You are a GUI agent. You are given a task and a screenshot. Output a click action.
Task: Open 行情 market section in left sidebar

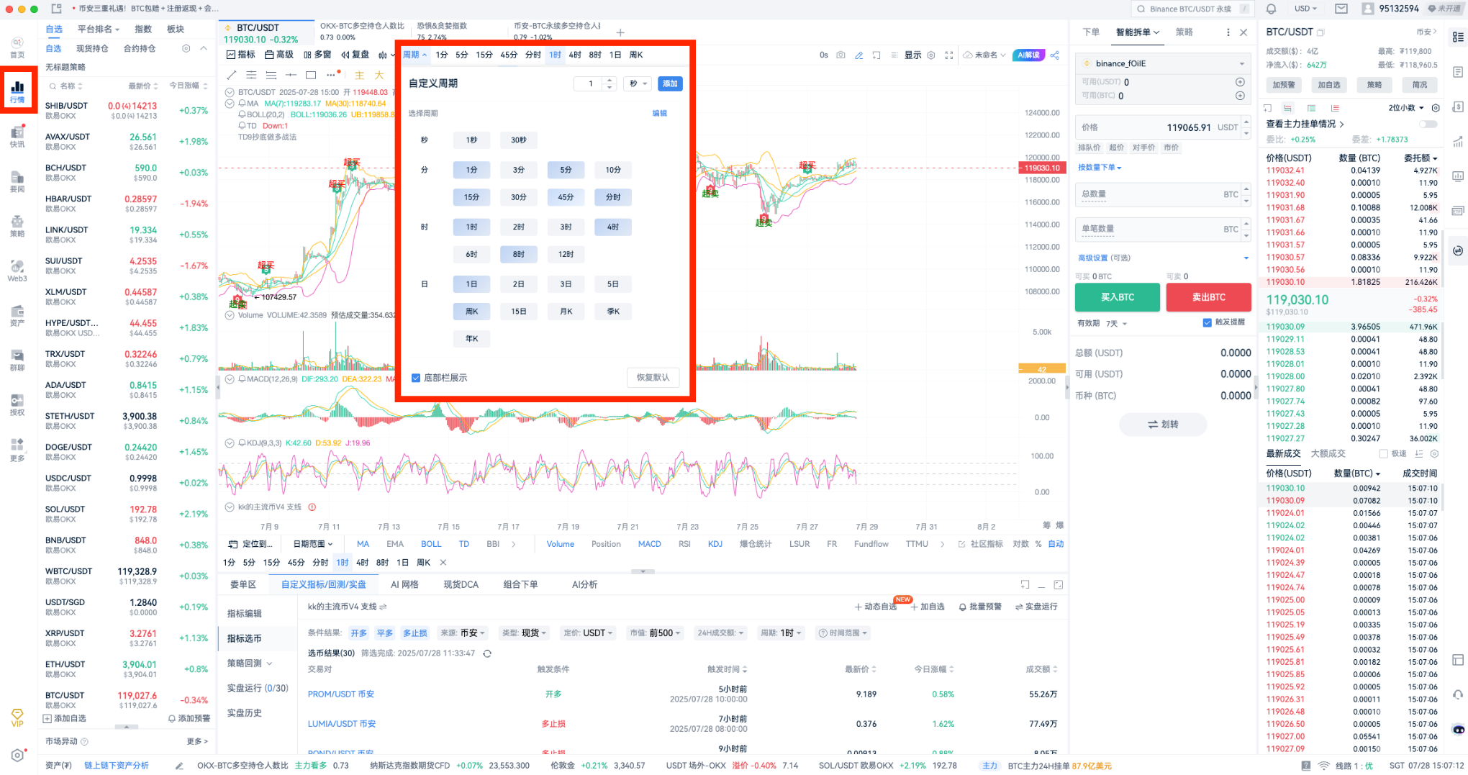pyautogui.click(x=17, y=91)
